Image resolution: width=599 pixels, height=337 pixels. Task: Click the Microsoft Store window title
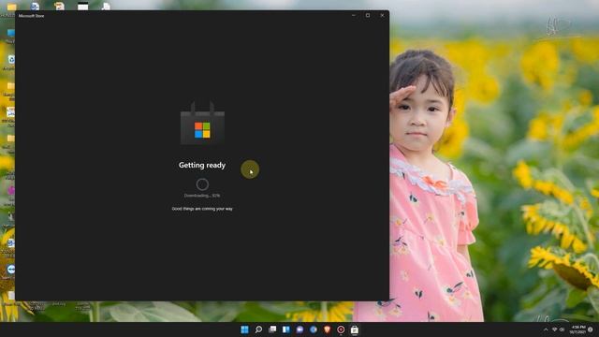(31, 16)
